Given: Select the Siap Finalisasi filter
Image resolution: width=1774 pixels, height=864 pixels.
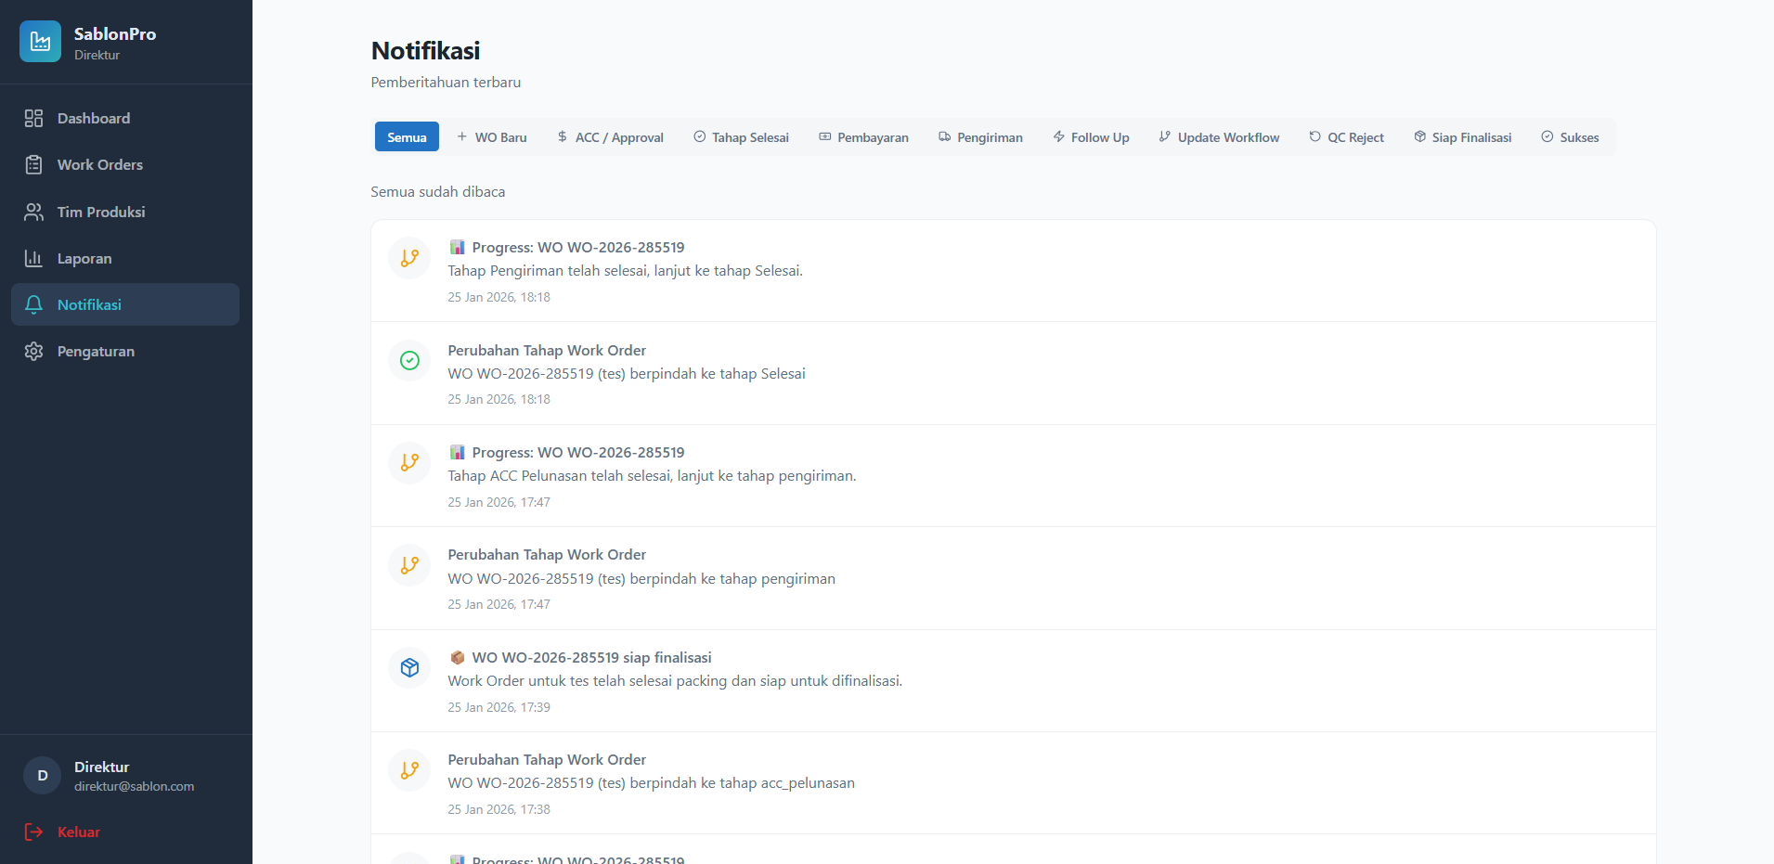Looking at the screenshot, I should (x=1463, y=136).
